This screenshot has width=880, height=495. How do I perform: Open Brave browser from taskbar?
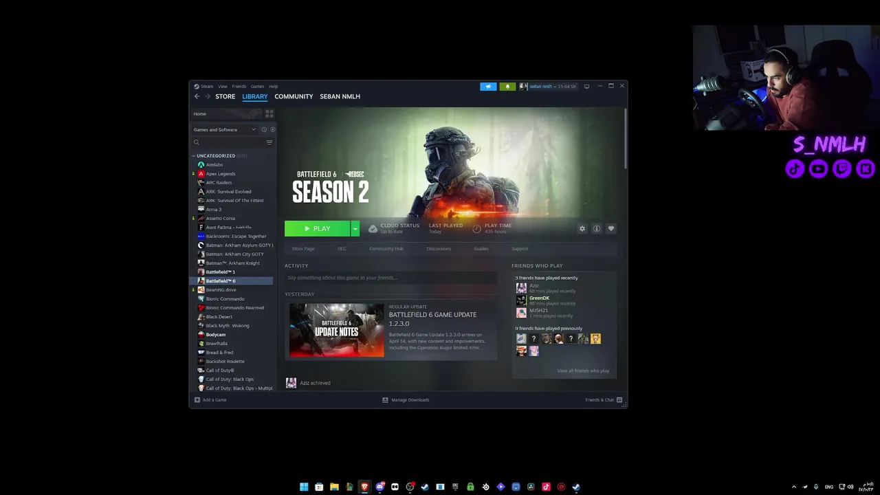pos(364,487)
